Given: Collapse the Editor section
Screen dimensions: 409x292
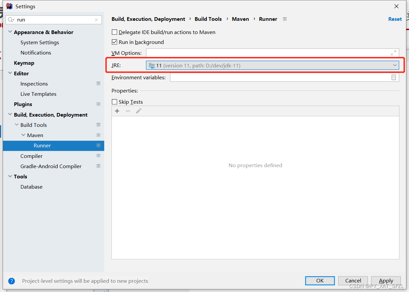Looking at the screenshot, I should coord(10,73).
